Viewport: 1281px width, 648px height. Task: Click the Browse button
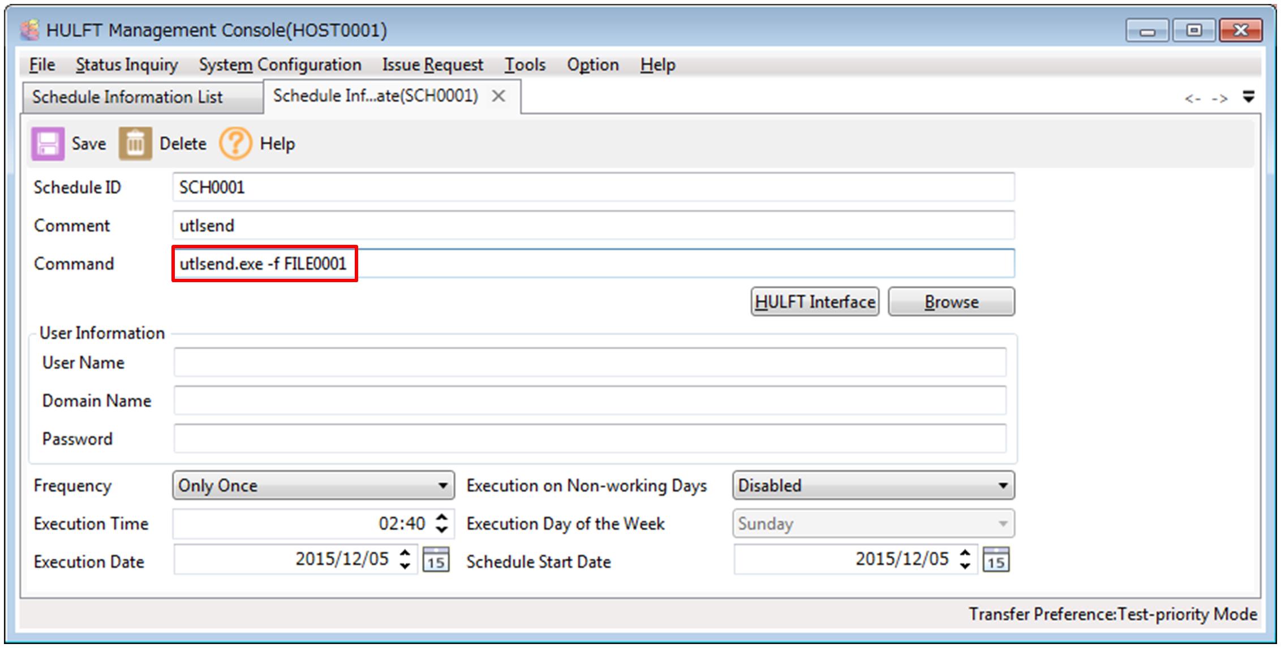coord(952,302)
